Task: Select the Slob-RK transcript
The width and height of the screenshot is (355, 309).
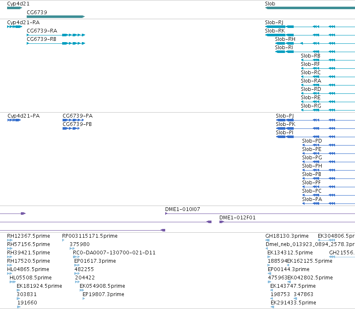Action: coord(310,35)
